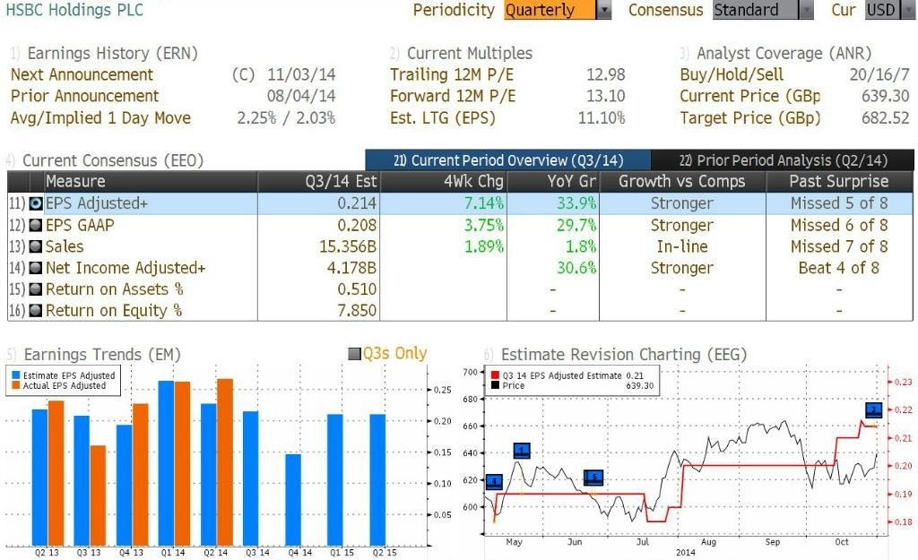
Task: Select the EPS Adjusted+ radio button
Action: tap(36, 203)
